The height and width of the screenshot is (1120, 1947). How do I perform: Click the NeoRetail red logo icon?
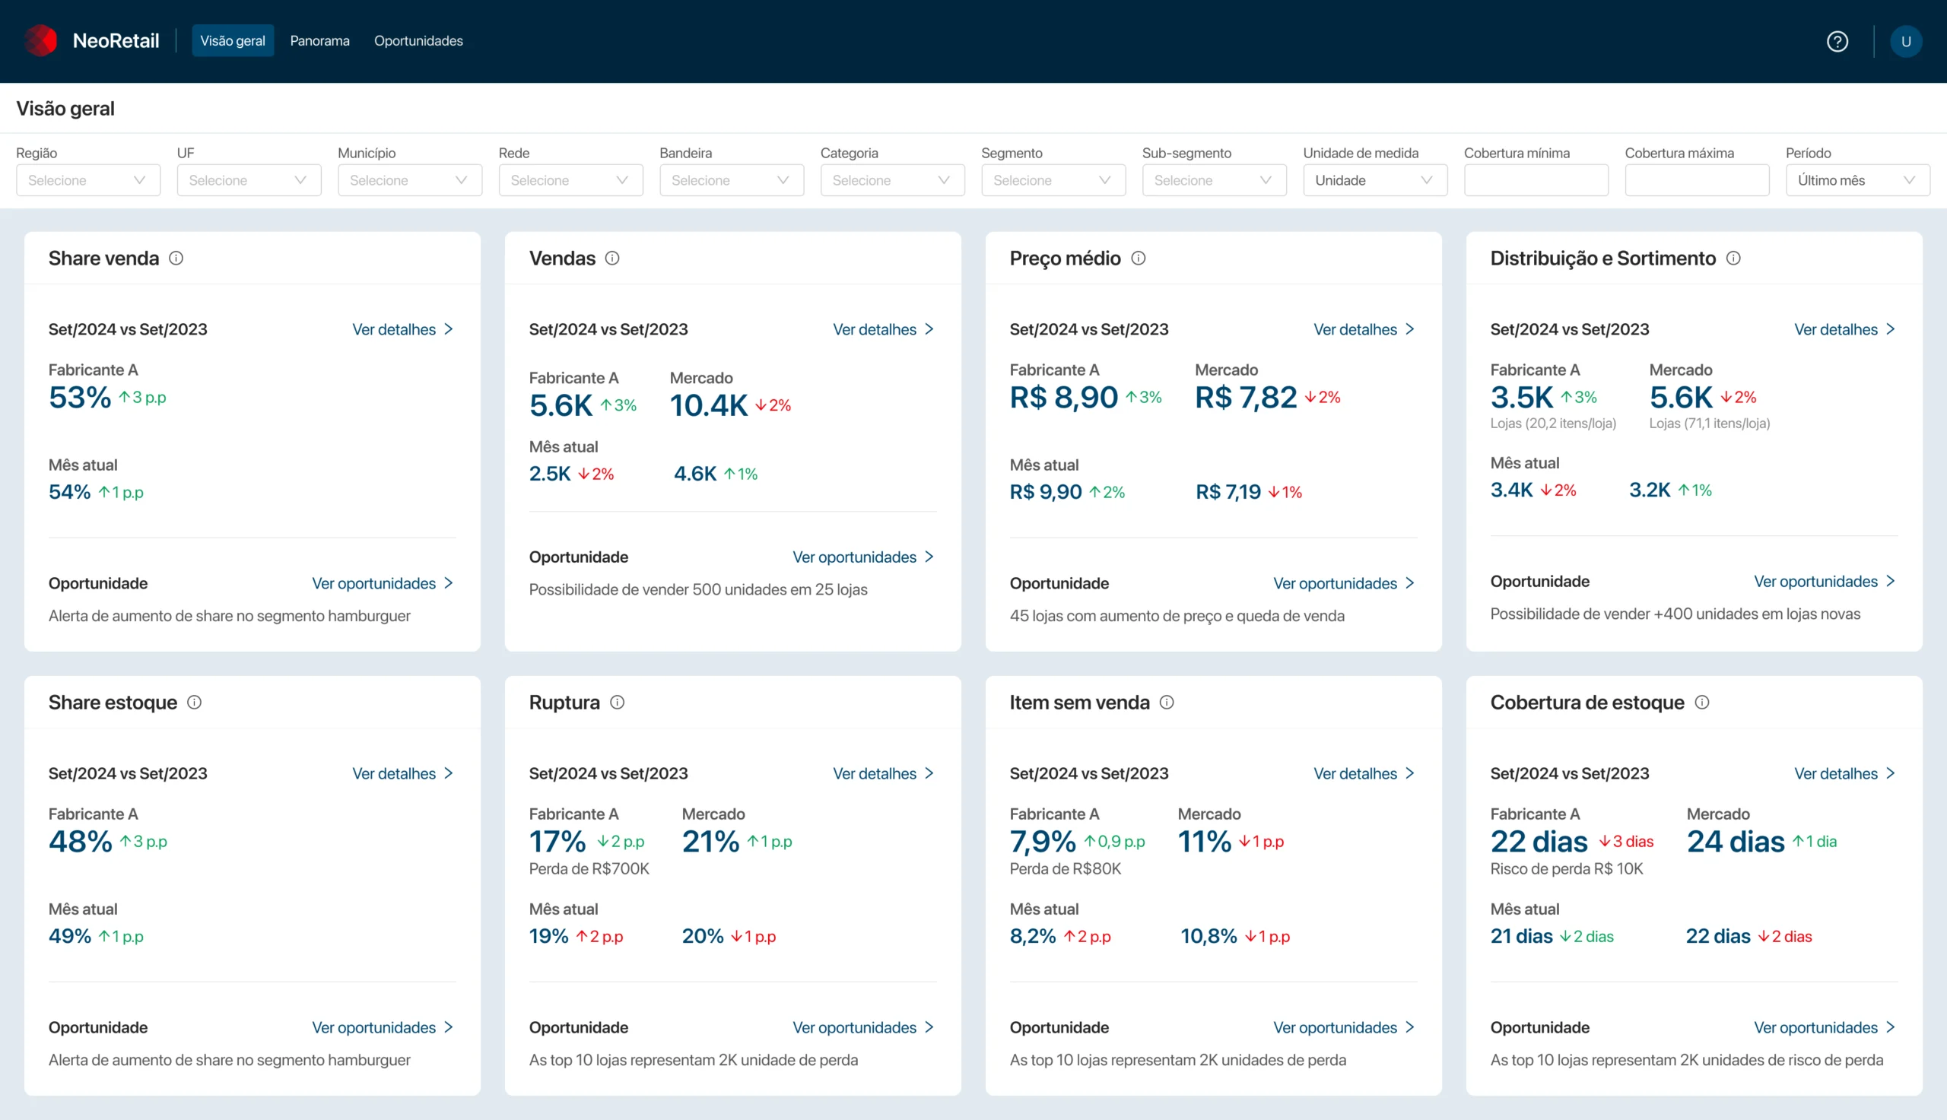pyautogui.click(x=41, y=41)
